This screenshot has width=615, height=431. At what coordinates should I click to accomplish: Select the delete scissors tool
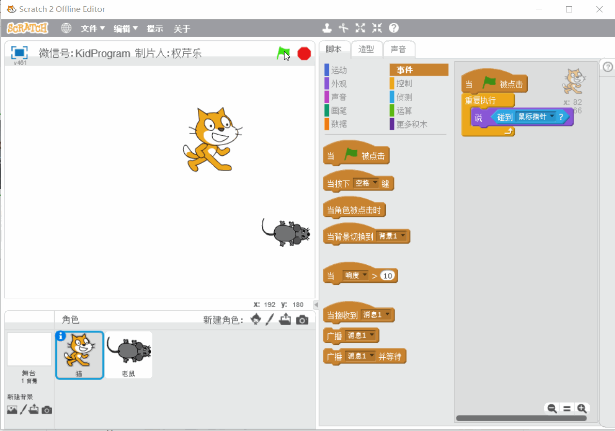pyautogui.click(x=343, y=28)
